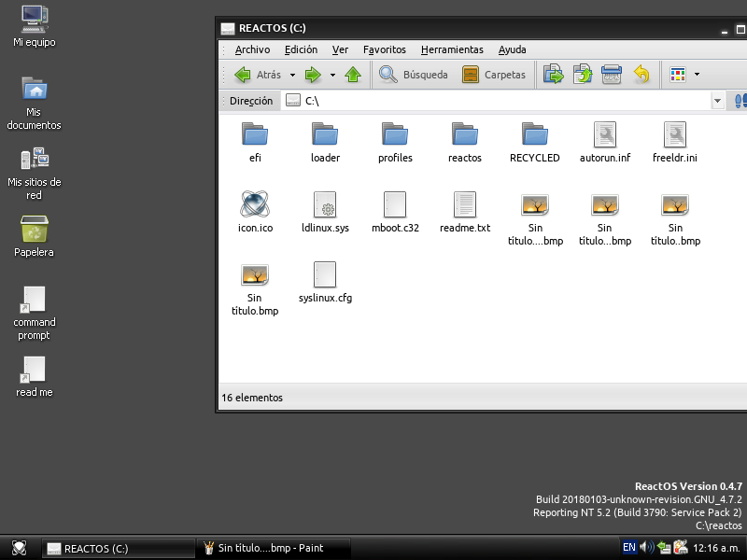Click the Delete toolbar icon
The height and width of the screenshot is (560, 747).
pos(612,75)
